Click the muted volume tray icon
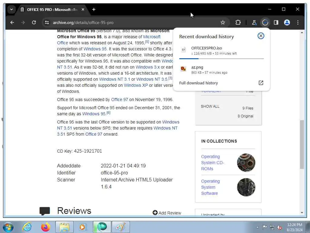The width and height of the screenshot is (310, 233). click(x=279, y=227)
